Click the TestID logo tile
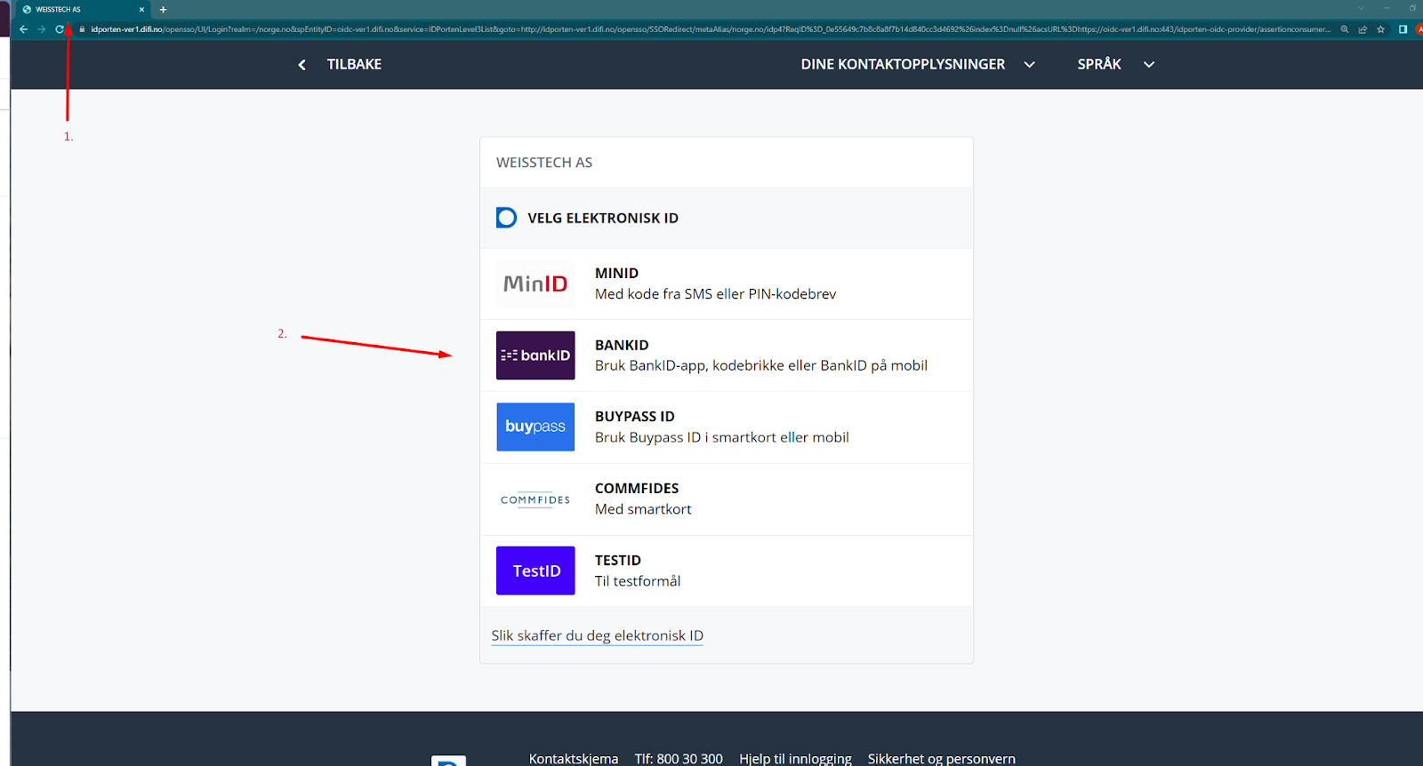Viewport: 1423px width, 766px height. [x=535, y=571]
